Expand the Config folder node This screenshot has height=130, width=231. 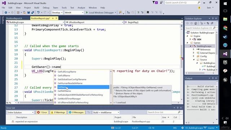pyautogui.click(x=193, y=56)
